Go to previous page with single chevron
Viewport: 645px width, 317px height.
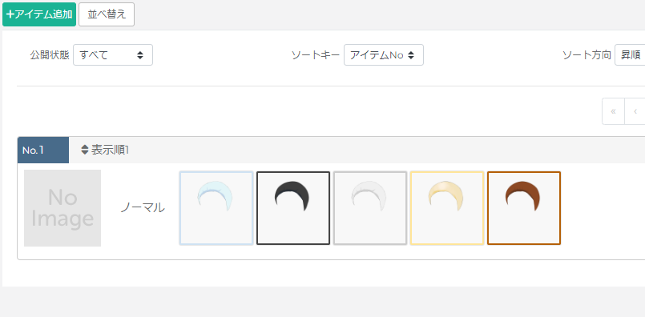point(635,111)
